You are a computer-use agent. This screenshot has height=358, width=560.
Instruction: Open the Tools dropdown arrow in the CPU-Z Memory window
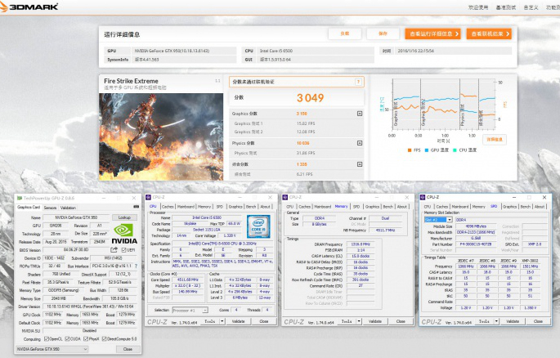coord(359,321)
